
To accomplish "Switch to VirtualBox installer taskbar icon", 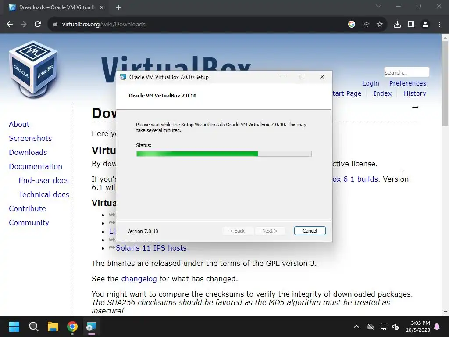I will point(91,326).
